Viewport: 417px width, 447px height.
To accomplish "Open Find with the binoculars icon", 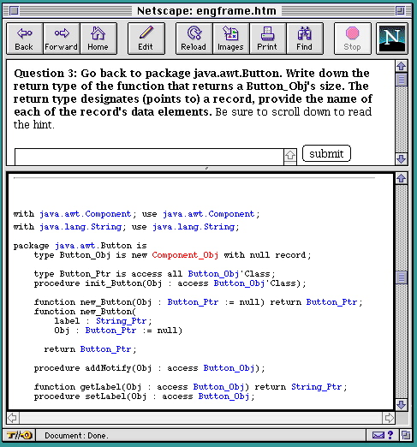I will (x=305, y=39).
